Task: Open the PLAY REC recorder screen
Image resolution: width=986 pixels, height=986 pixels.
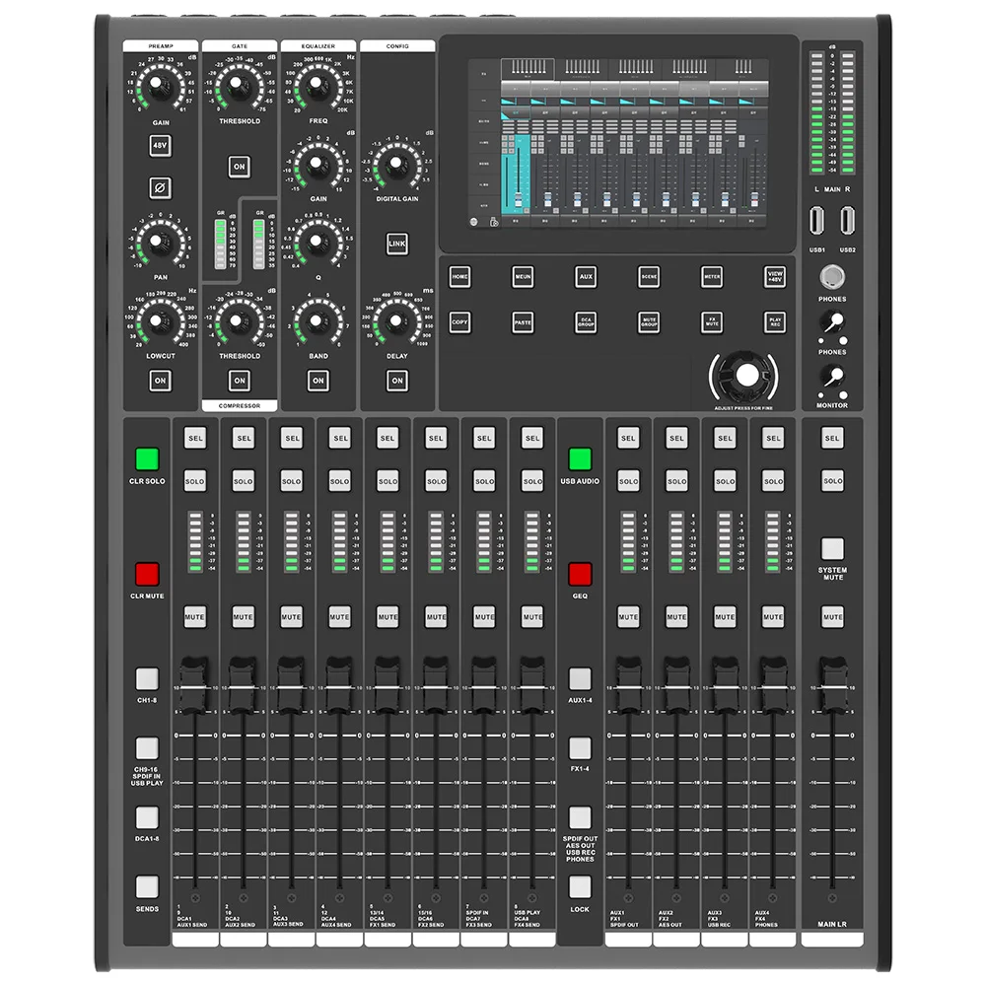Action: [x=773, y=321]
